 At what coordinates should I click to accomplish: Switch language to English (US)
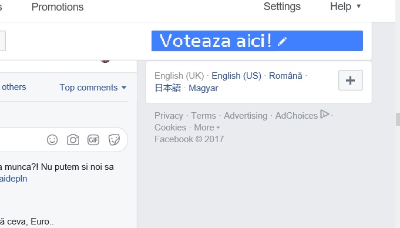pos(237,76)
